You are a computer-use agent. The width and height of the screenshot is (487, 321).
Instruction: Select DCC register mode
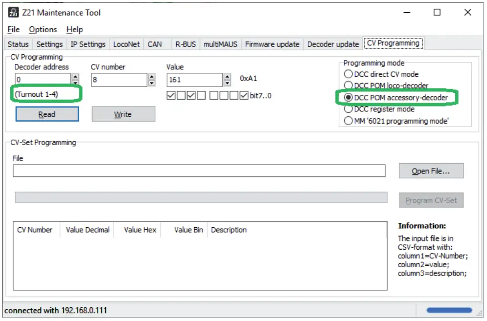point(348,109)
